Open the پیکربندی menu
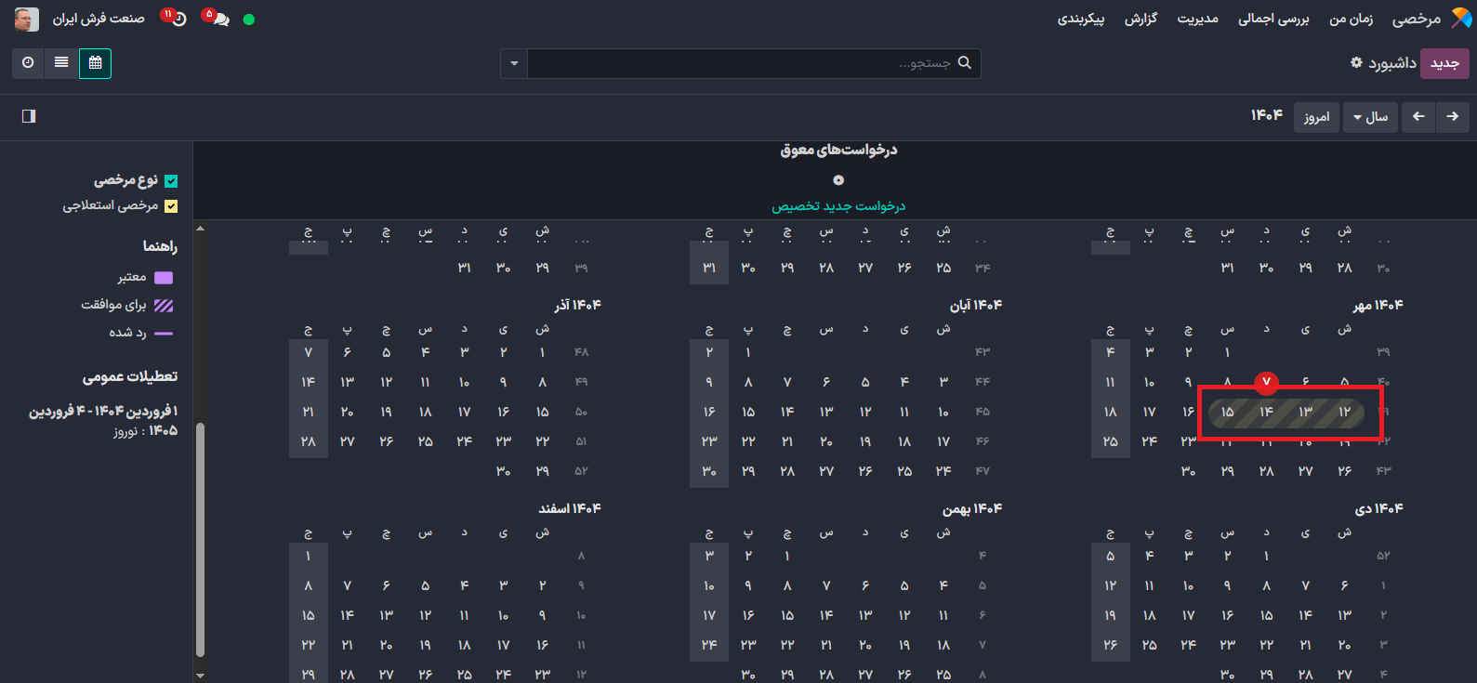Viewport: 1477px width, 683px height. pyautogui.click(x=1080, y=19)
